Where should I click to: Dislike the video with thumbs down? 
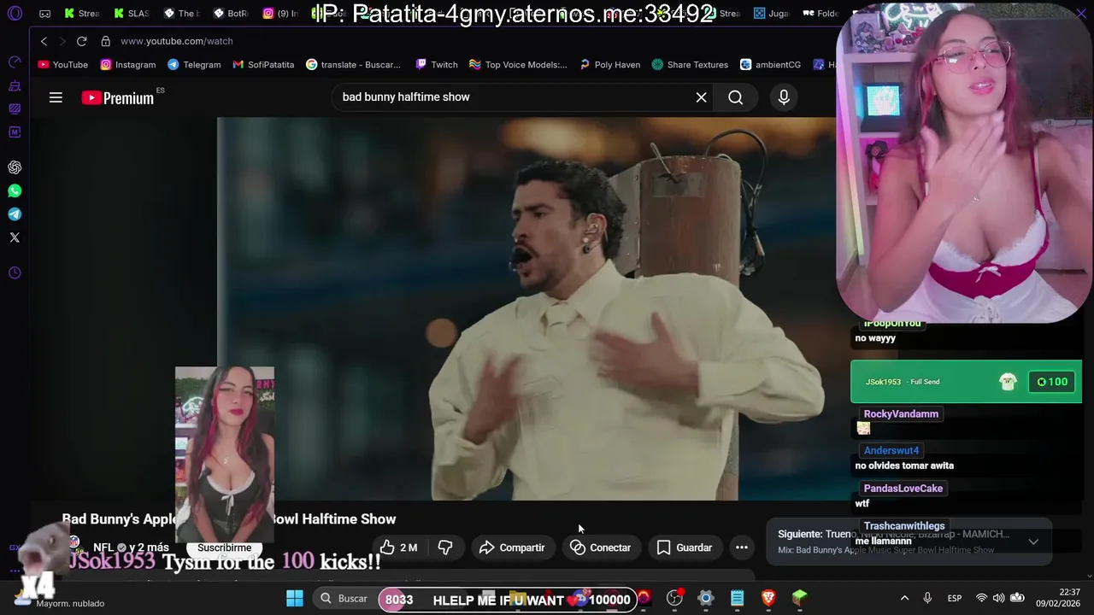point(445,548)
